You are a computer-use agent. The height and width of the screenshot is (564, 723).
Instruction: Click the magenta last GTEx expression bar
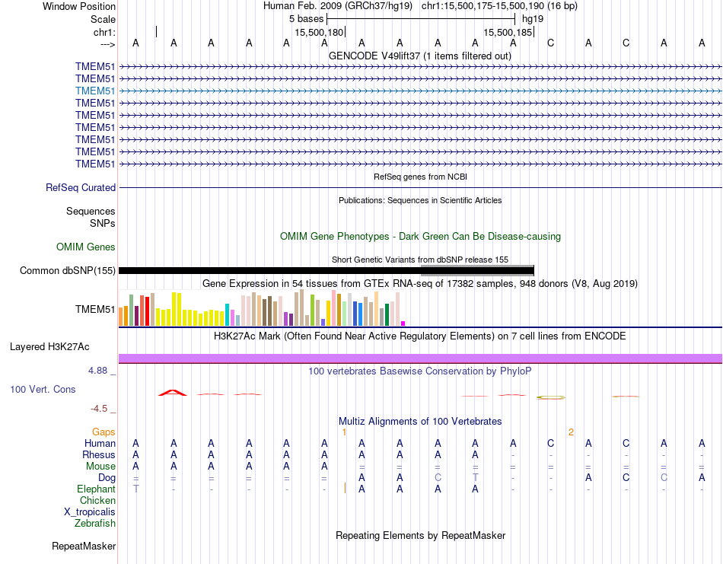[403, 323]
